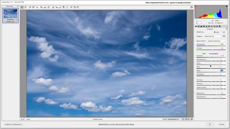
Task: Click the Exposure value field
Action: (x=223, y=56)
